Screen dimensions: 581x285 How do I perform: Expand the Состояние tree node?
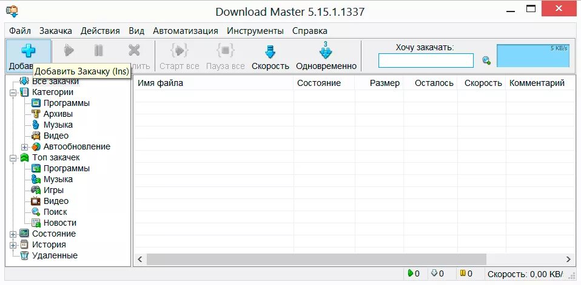[x=13, y=234]
